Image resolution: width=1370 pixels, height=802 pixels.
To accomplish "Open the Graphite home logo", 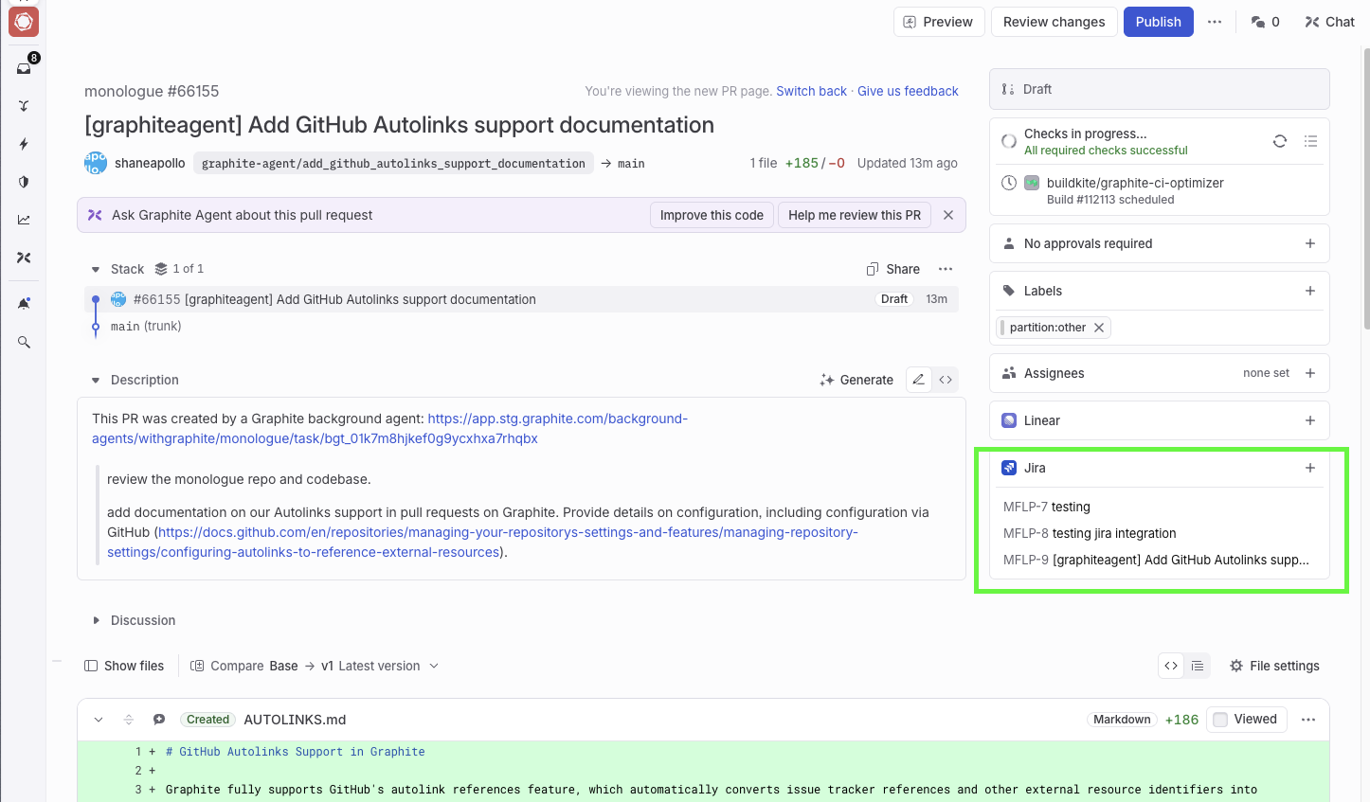I will coord(24,22).
